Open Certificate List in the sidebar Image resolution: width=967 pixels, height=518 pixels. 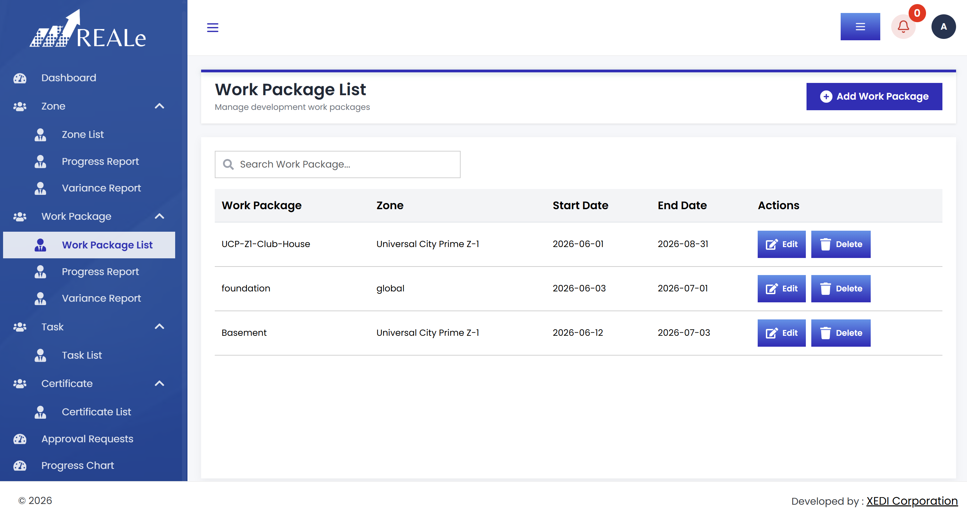pyautogui.click(x=96, y=412)
